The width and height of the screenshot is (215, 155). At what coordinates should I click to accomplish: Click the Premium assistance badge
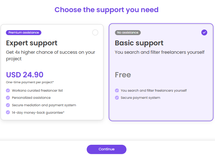[x=24, y=33]
